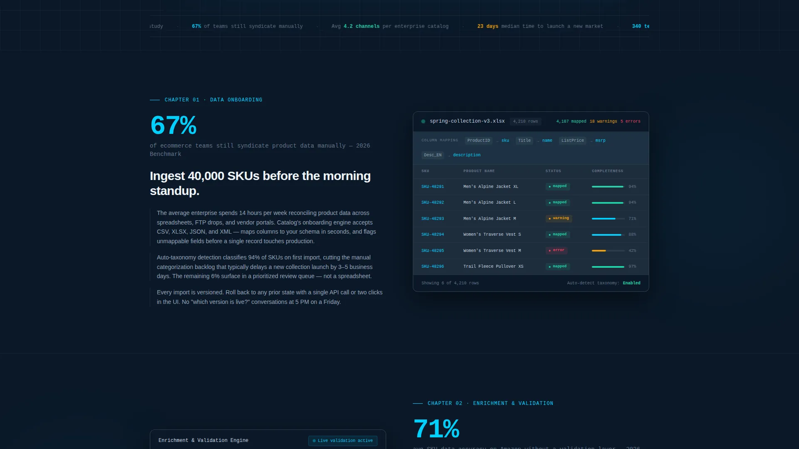Screen dimensions: 799x449
Task: Click the green file status dot beside spring-collection-v3.xlsx
Action: click(423, 121)
